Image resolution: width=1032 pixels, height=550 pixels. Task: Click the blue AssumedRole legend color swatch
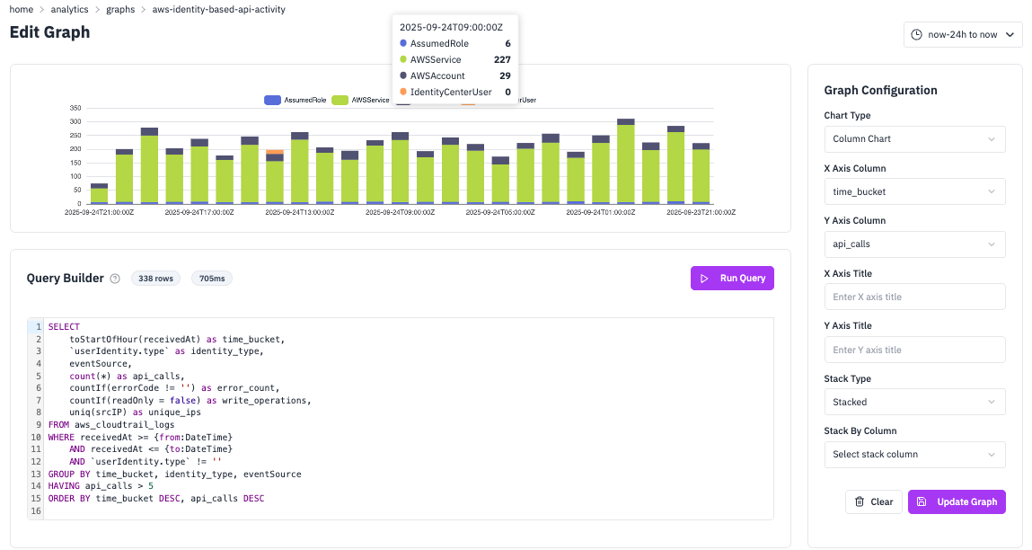(271, 100)
